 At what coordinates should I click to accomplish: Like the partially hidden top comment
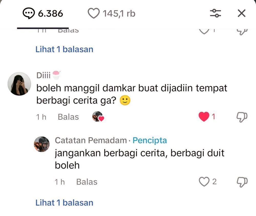coord(204,31)
